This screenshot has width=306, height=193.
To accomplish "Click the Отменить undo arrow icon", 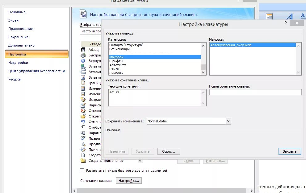I will pyautogui.click(x=83, y=122).
